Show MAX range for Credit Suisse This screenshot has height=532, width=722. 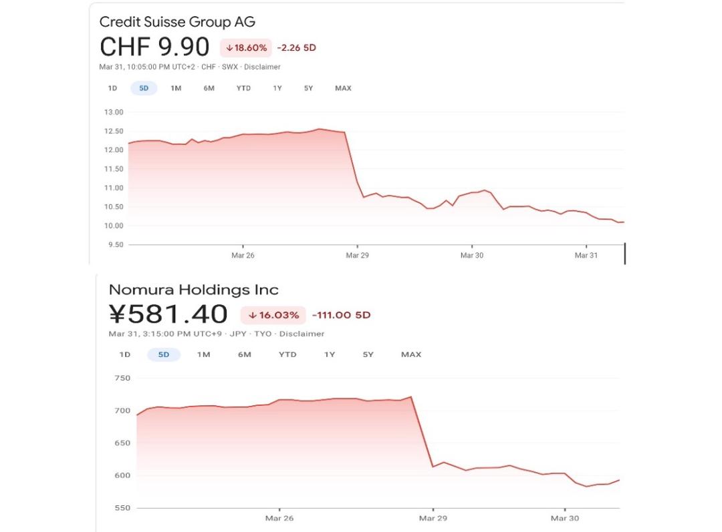click(x=343, y=88)
